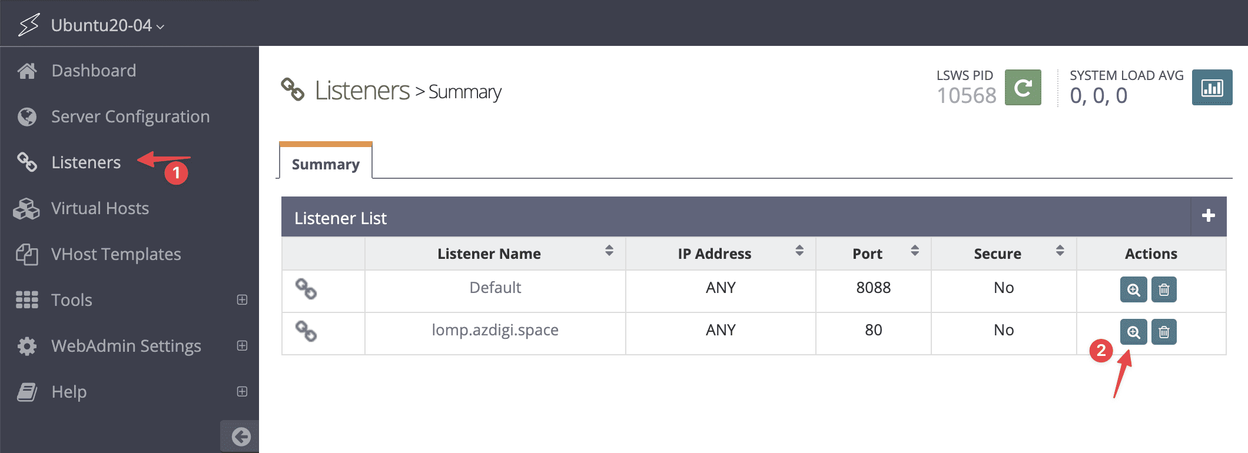Add a new listener with plus icon

[1208, 216]
